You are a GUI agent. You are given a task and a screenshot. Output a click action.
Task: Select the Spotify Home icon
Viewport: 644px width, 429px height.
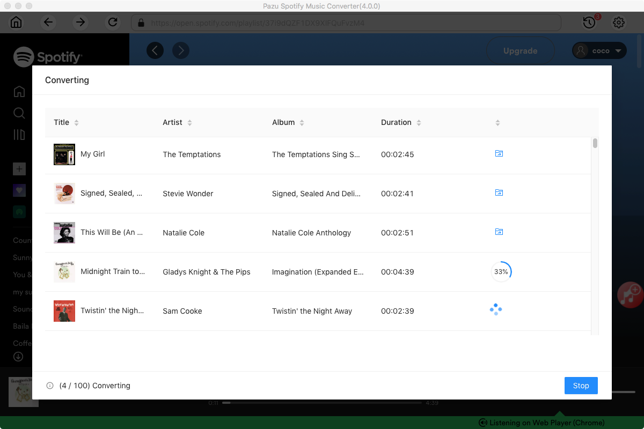[x=19, y=92]
